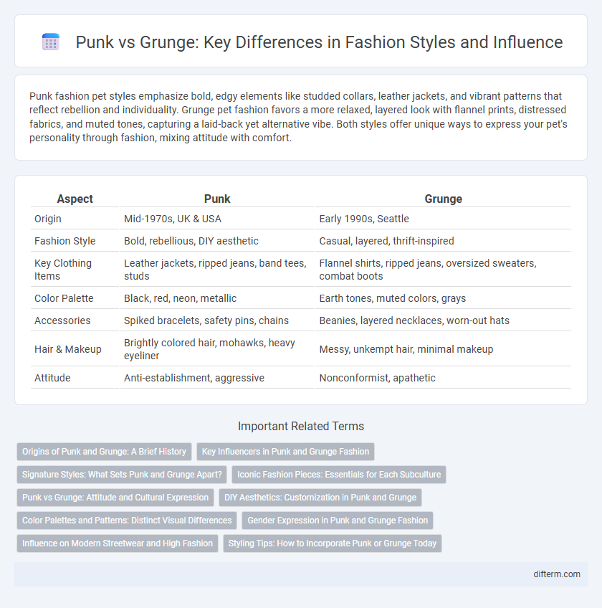The height and width of the screenshot is (608, 602).
Task: Click the Aspect column header
Action: 75,199
